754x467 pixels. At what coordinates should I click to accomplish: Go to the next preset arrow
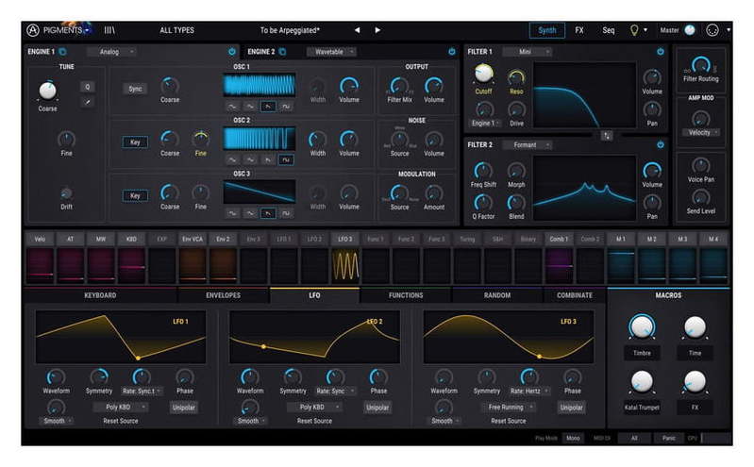point(377,30)
